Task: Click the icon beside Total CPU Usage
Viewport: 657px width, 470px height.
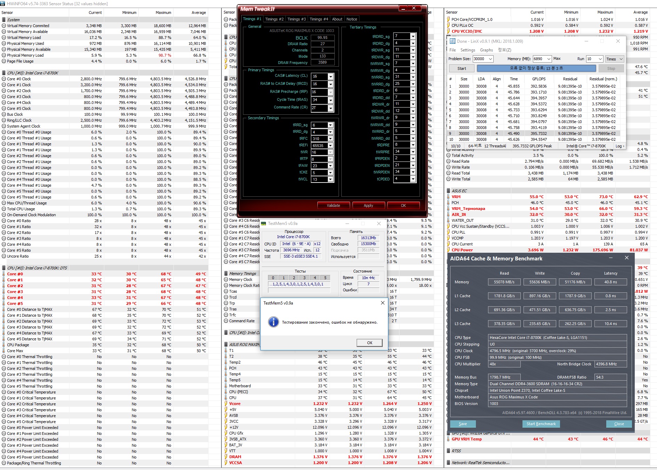Action: [4, 209]
